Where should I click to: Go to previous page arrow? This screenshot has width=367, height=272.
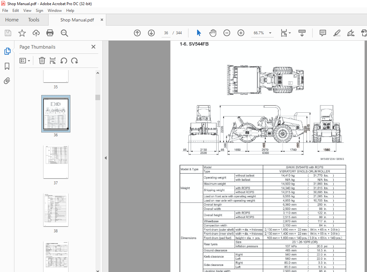[137, 33]
